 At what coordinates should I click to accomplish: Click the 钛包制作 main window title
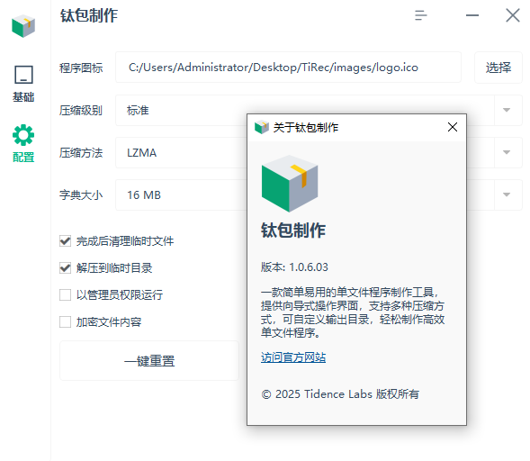point(89,15)
